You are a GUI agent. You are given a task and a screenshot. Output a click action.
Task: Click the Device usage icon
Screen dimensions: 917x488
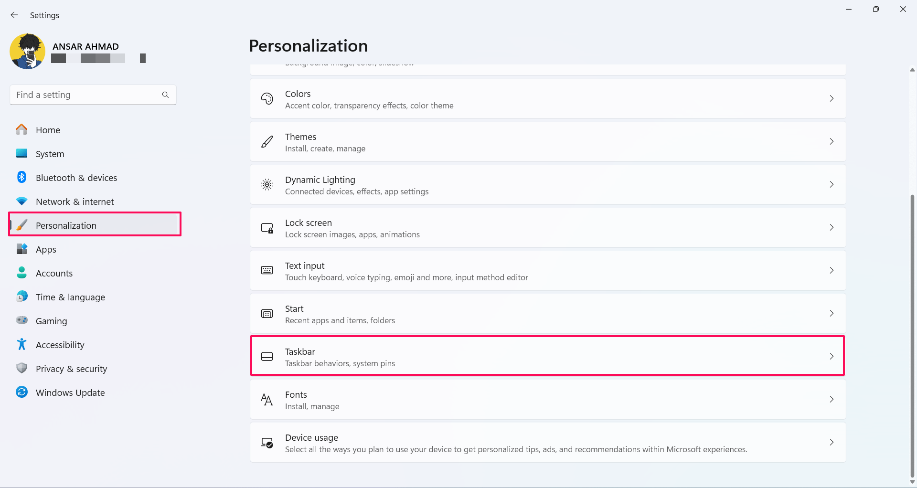pos(267,443)
